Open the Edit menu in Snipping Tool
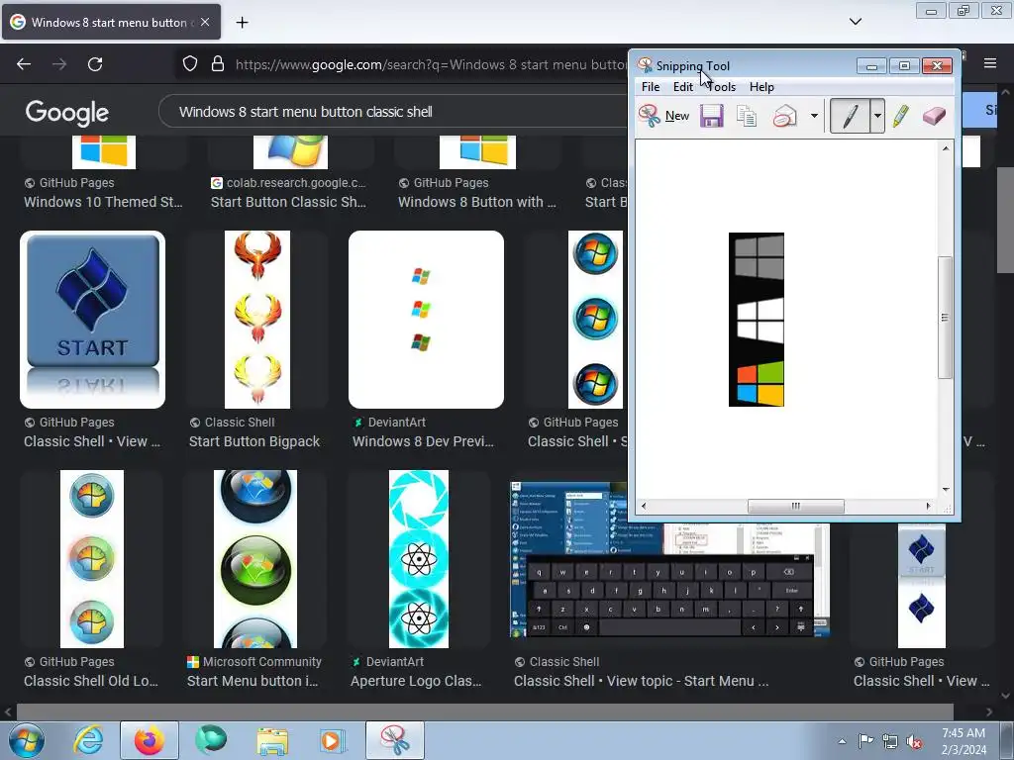The height and width of the screenshot is (760, 1014). tap(683, 87)
